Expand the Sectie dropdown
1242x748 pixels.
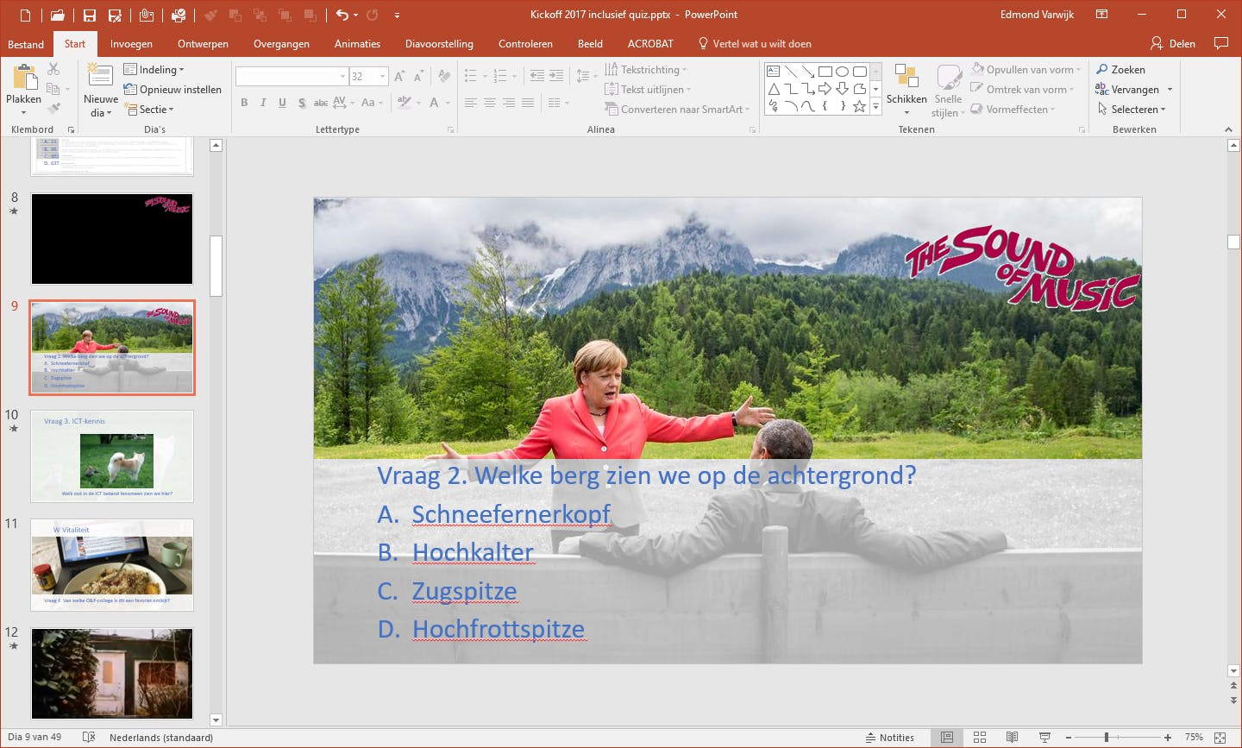coord(150,110)
